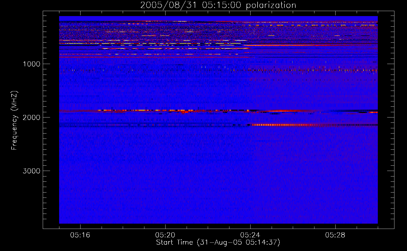
Task: Click the 1000 frequency axis label
Action: (31, 64)
